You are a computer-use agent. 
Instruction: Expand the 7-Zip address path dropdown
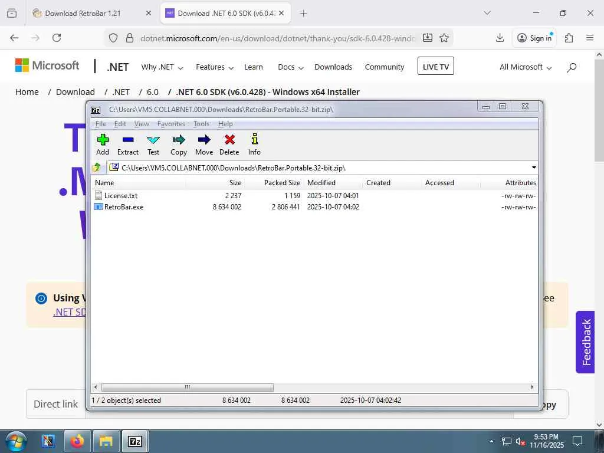point(533,168)
